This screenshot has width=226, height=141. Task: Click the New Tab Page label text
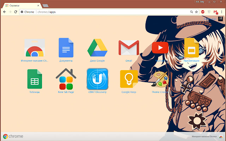click(66, 92)
